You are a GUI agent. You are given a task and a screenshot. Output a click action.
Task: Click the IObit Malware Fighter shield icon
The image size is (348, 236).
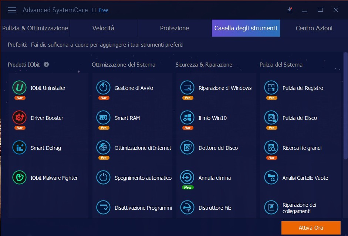(19, 178)
